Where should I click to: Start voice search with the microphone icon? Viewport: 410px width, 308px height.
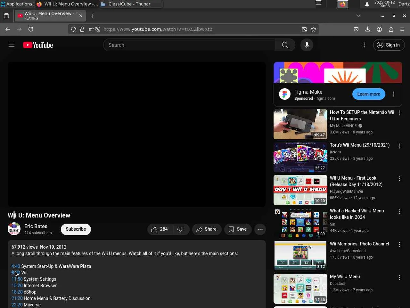click(307, 45)
